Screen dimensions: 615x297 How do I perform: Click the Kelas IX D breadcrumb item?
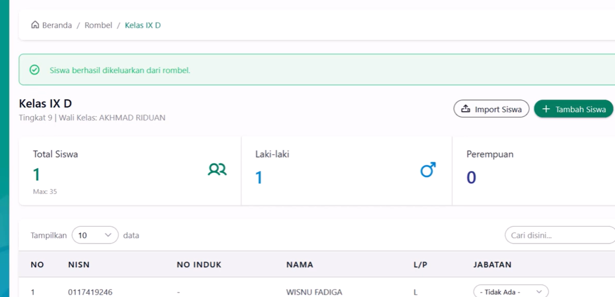(x=143, y=25)
